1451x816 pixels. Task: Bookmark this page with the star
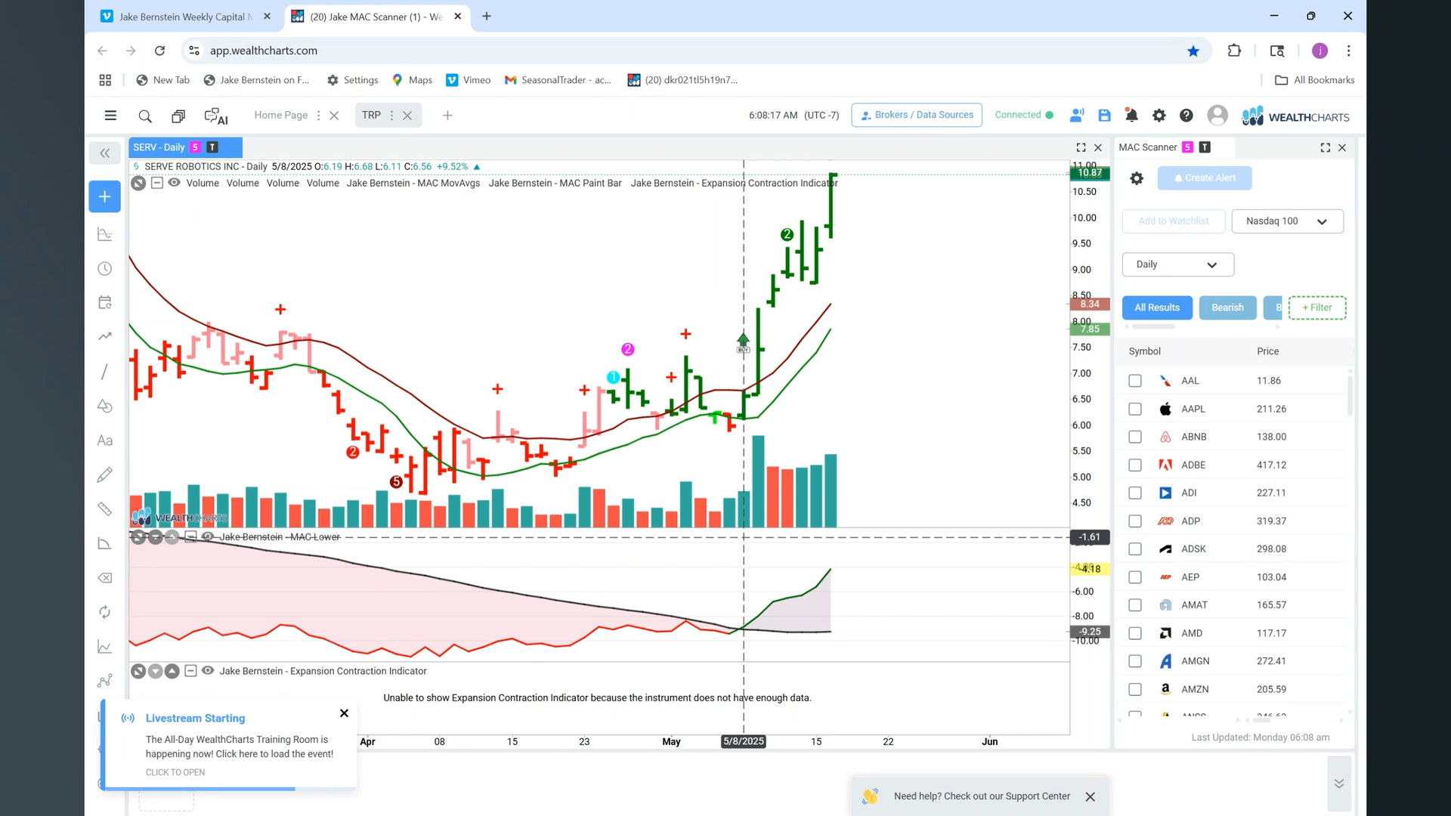click(x=1193, y=51)
